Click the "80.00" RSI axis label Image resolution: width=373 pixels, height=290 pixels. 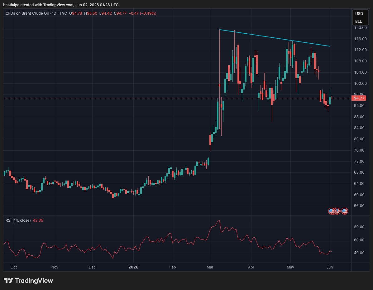pyautogui.click(x=359, y=227)
